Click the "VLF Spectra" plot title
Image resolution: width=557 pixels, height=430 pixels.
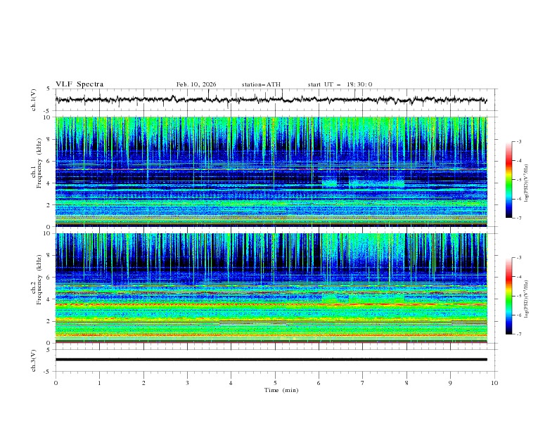tap(79, 84)
